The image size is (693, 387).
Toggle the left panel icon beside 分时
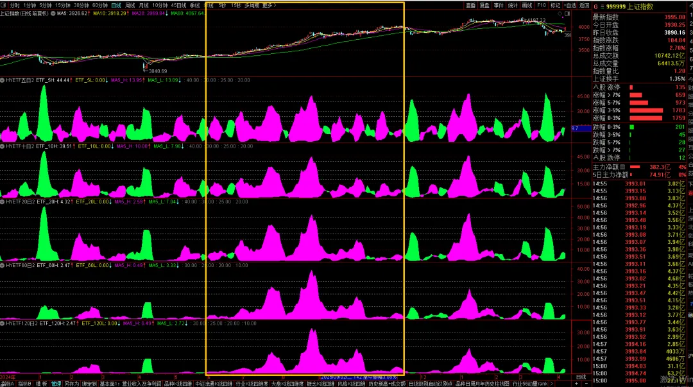[3, 5]
